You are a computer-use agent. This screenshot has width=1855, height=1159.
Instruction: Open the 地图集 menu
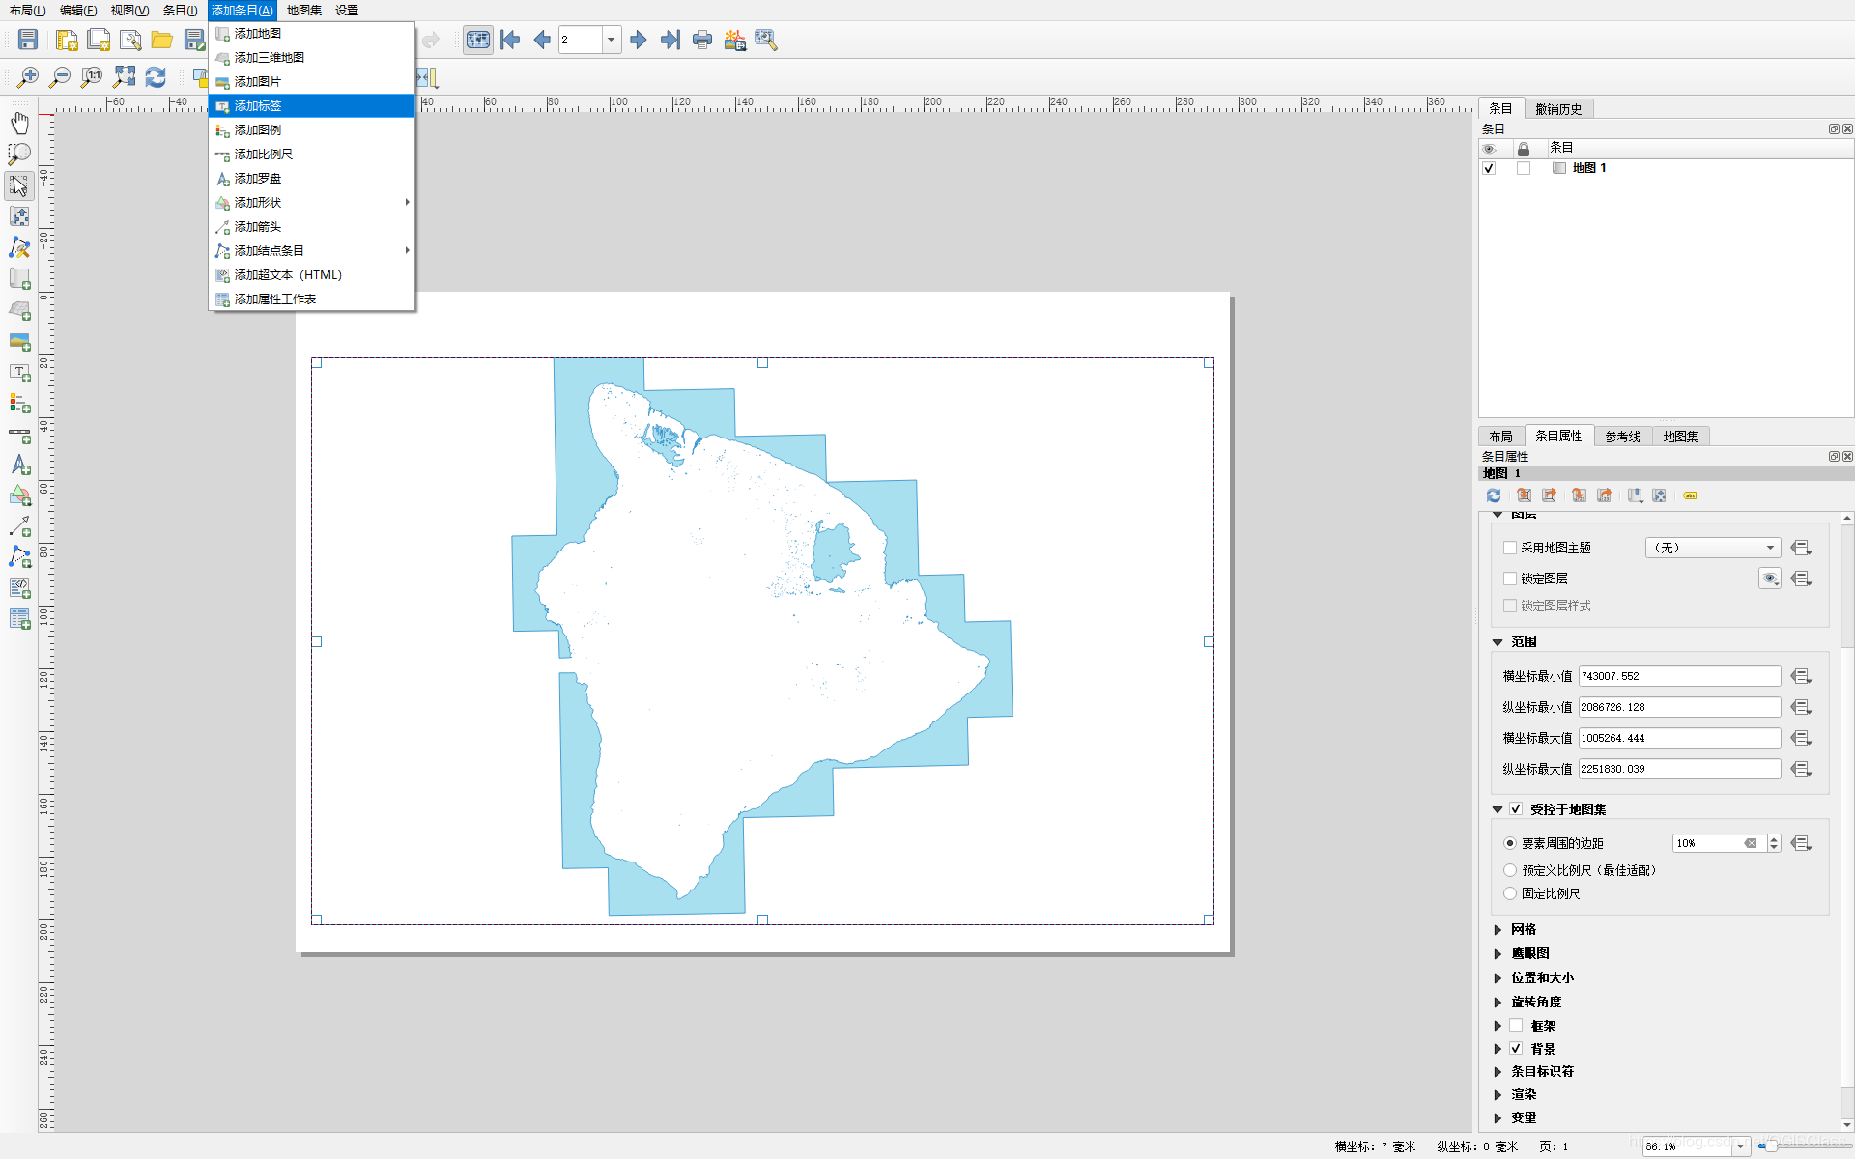point(303,11)
